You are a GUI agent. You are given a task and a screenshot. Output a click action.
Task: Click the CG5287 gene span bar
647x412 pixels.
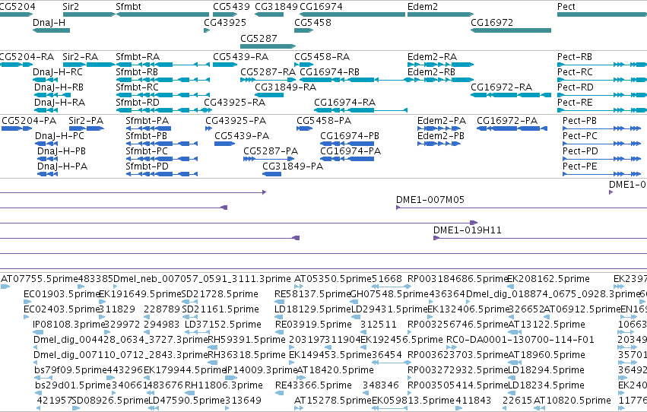268,46
